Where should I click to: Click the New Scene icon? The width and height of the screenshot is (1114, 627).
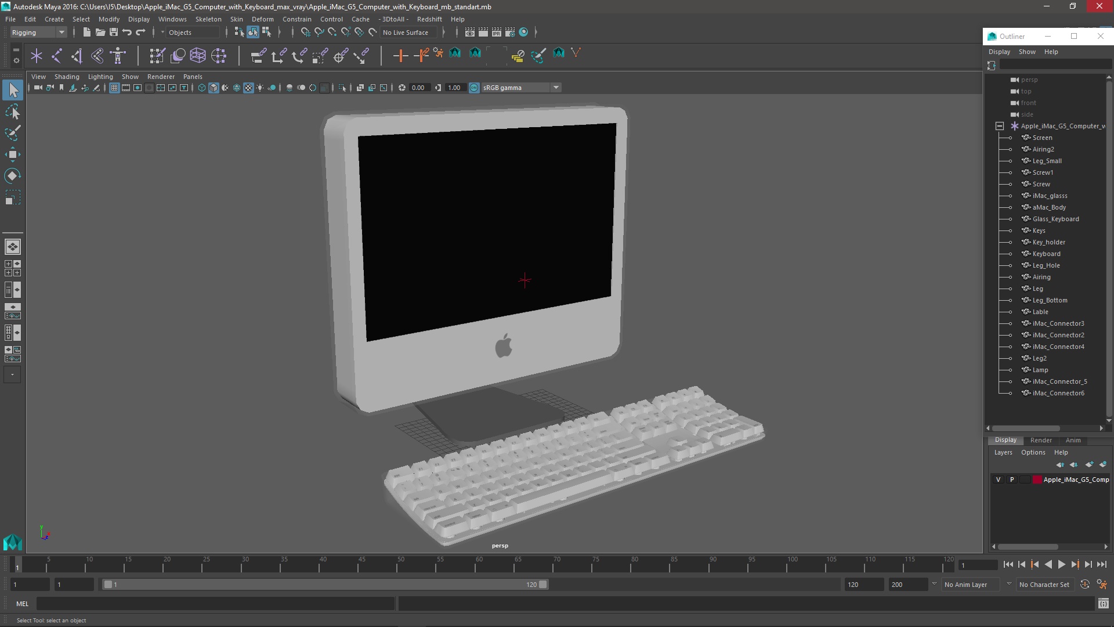click(86, 32)
